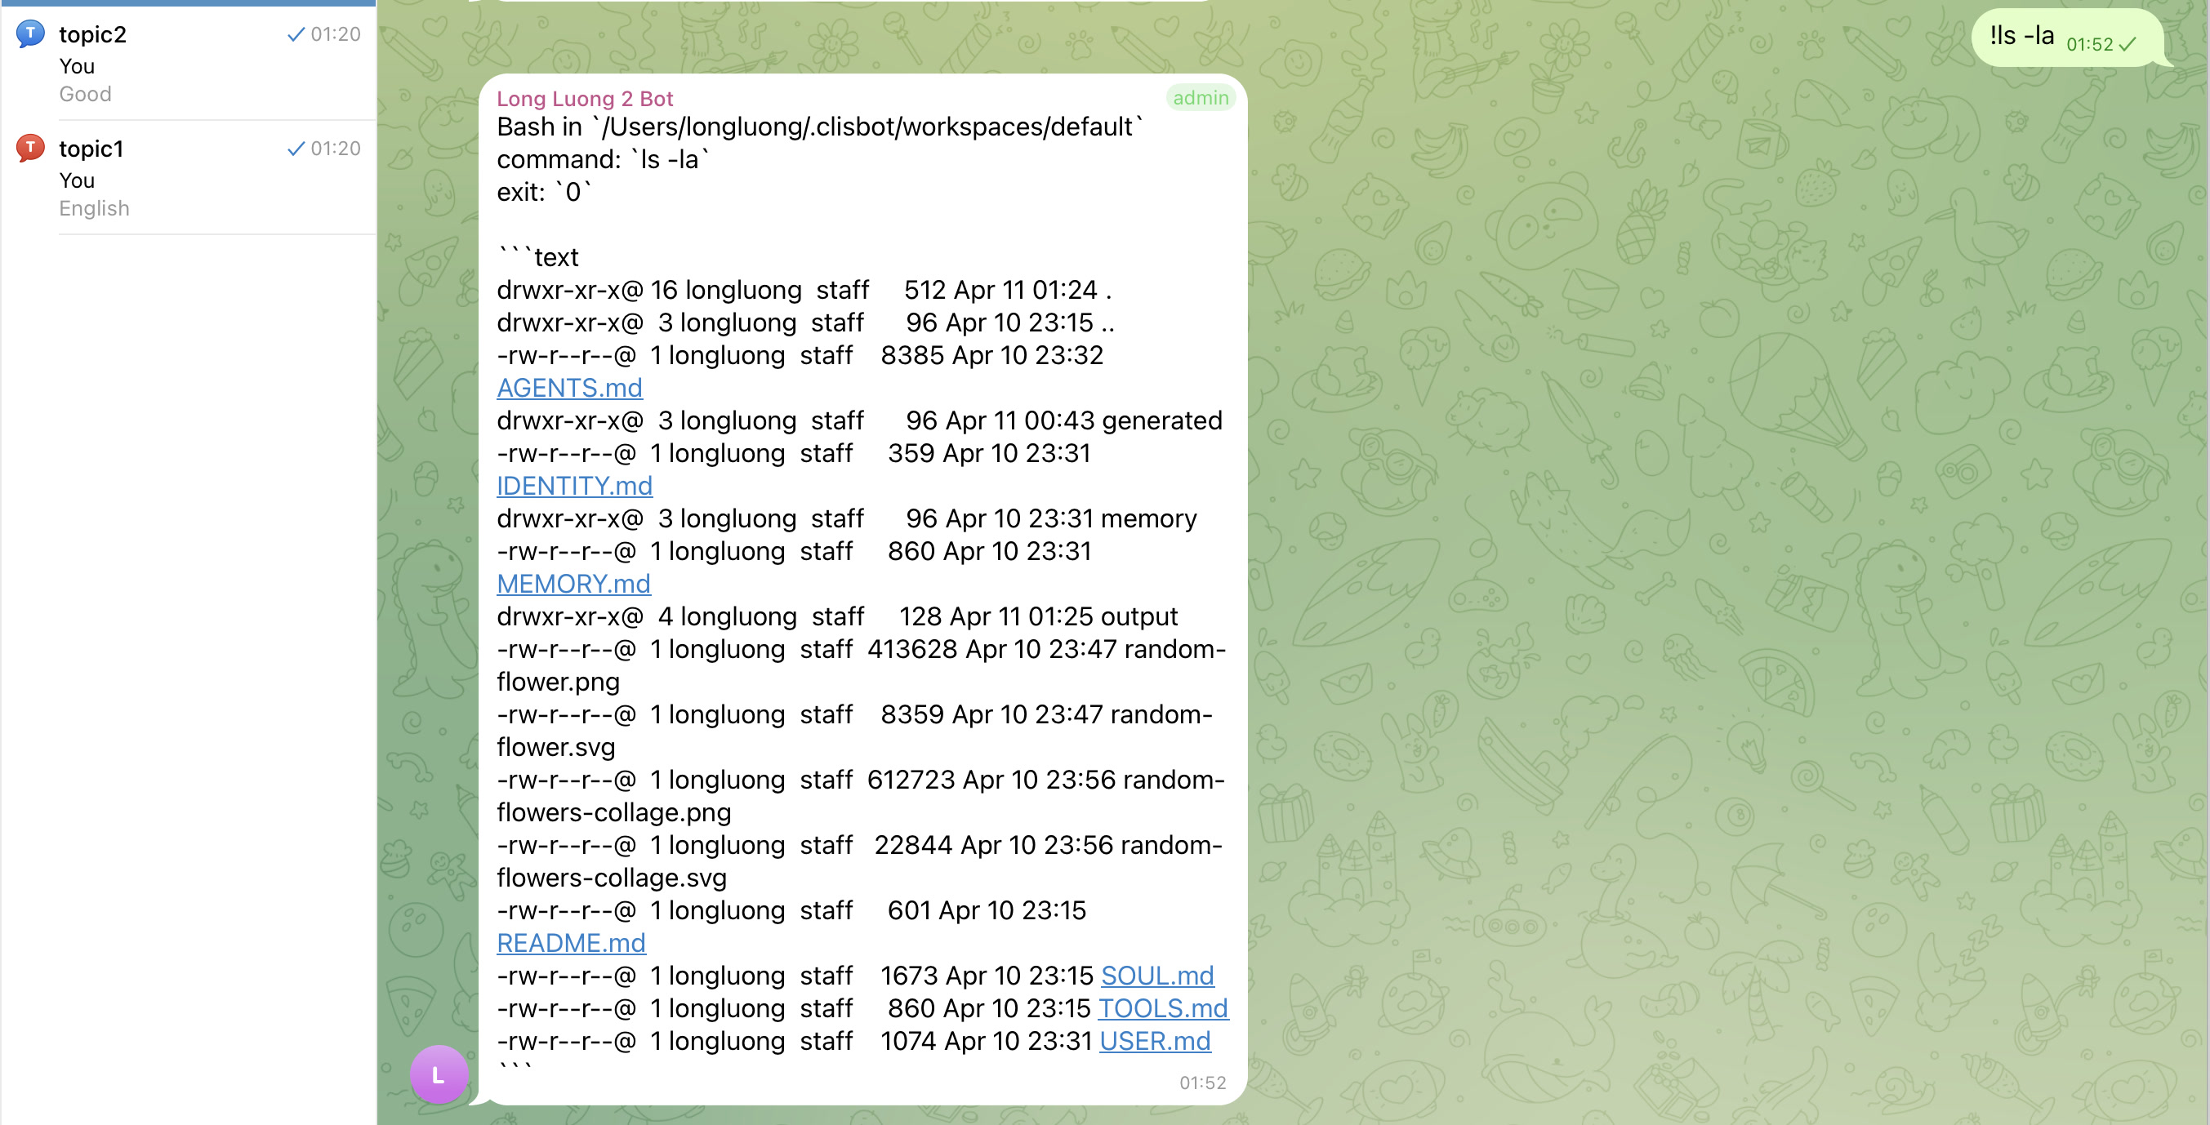Open the README.md link
This screenshot has width=2210, height=1125.
(x=572, y=942)
